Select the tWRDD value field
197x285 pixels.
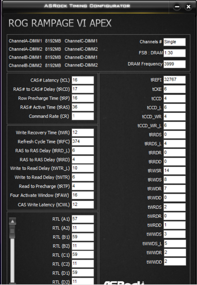point(175,225)
